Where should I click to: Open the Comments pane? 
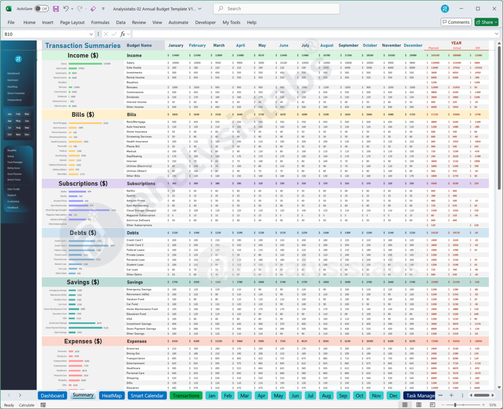tap(456, 22)
